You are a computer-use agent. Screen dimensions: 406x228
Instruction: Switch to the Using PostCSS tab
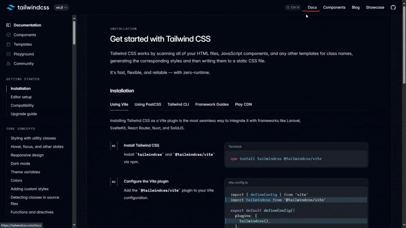(147, 104)
